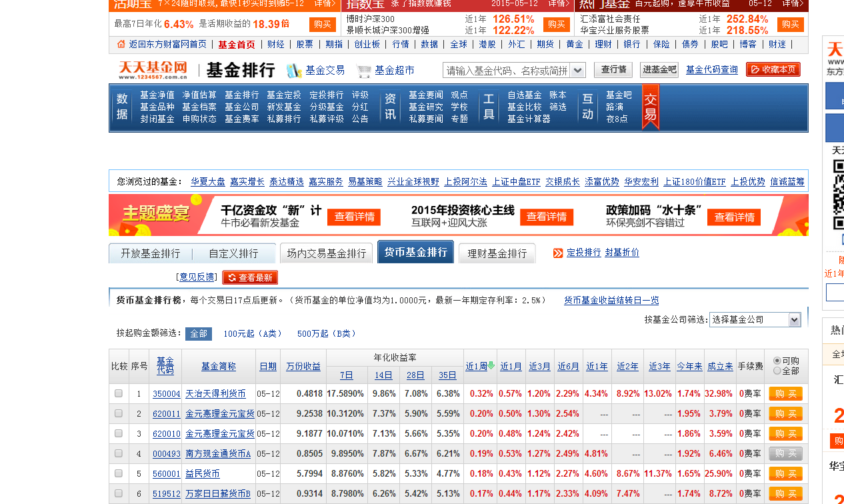Click the grey 购买 button for 南方现金通货币A
844x504 pixels.
tap(785, 454)
